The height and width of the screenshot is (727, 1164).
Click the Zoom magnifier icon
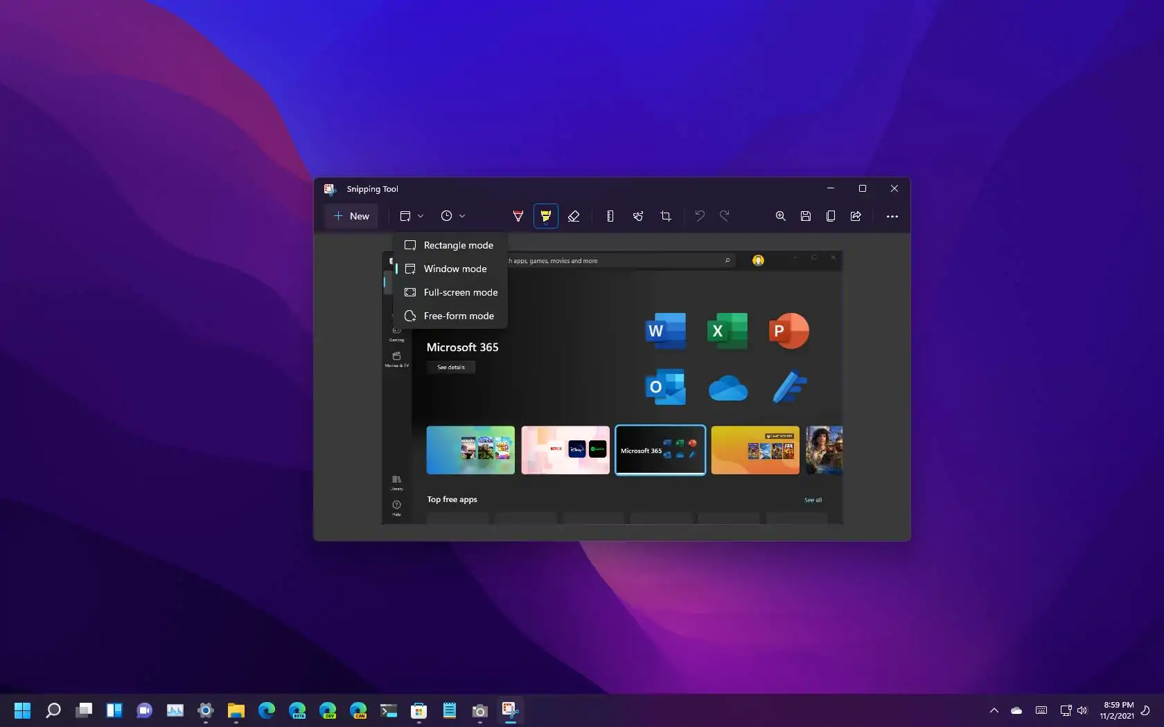click(781, 216)
